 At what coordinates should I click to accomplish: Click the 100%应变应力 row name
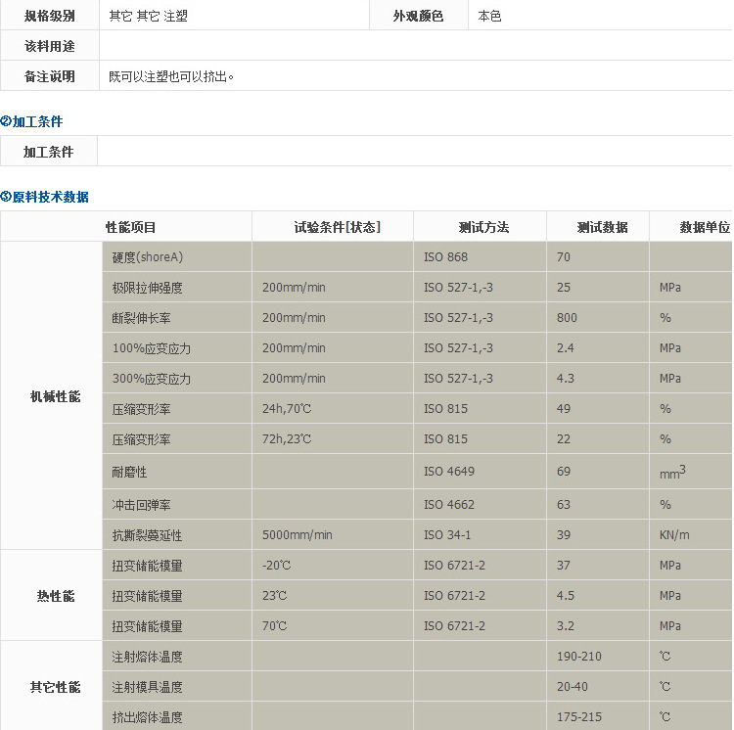pyautogui.click(x=151, y=348)
